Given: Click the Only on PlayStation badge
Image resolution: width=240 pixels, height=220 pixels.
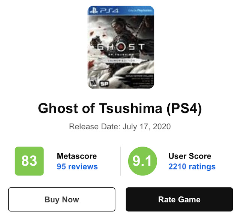Looking at the screenshot, I should pyautogui.click(x=140, y=10).
